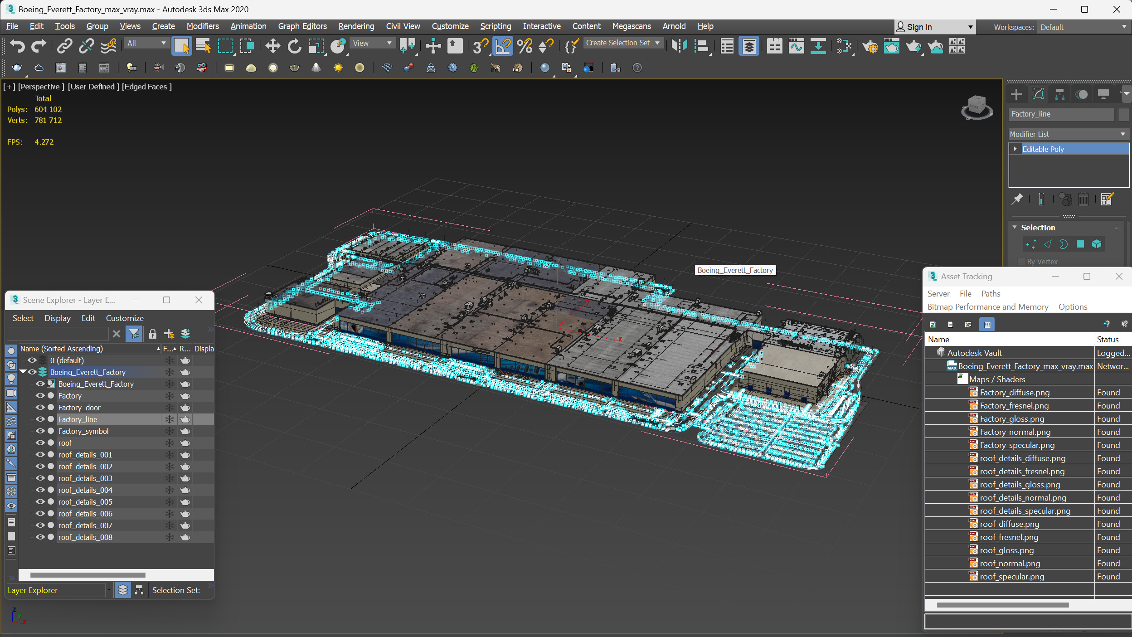The width and height of the screenshot is (1132, 637).
Task: Open Rendered Frame Window icon
Action: point(891,46)
